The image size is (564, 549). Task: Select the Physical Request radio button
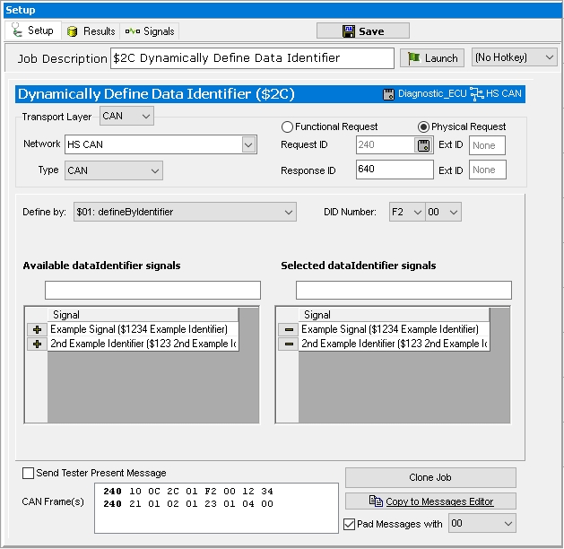(x=424, y=126)
